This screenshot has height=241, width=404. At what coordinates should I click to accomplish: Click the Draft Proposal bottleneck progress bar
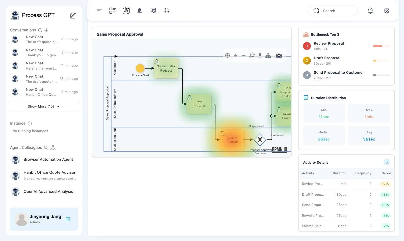click(x=382, y=61)
